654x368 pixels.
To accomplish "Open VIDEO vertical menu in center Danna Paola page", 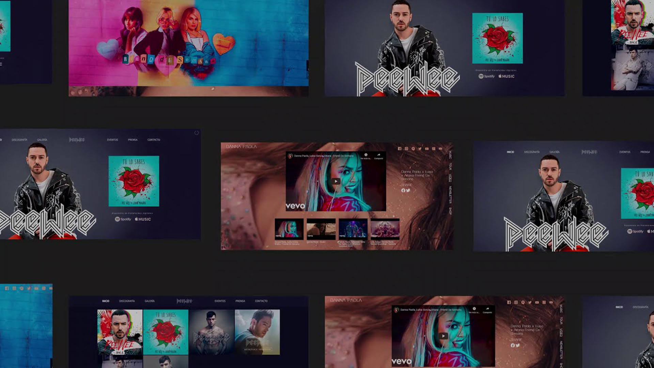I will click(450, 178).
